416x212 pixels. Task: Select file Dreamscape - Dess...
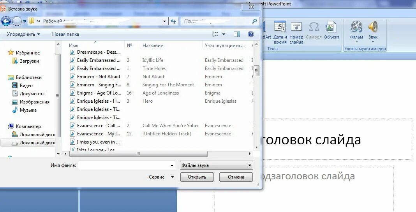point(98,52)
